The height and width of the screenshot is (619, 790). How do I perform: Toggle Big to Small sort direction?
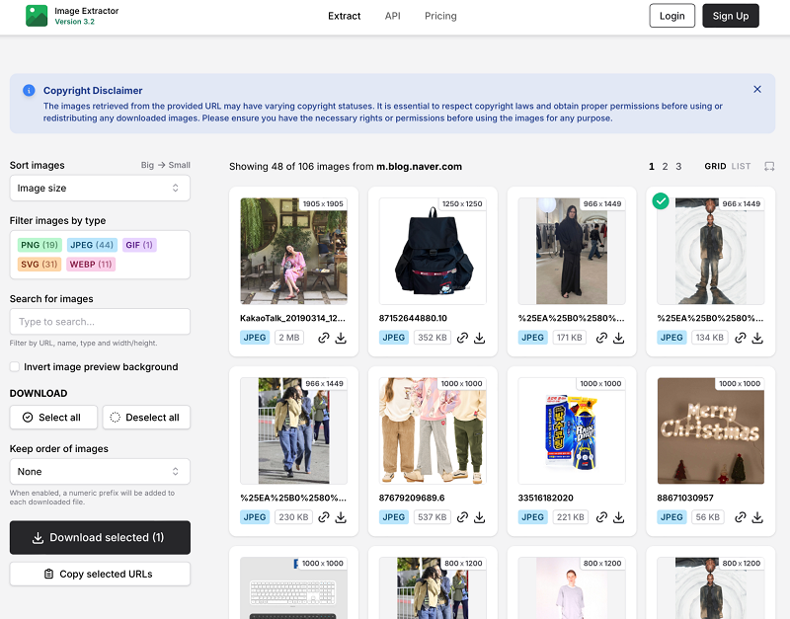click(x=165, y=166)
